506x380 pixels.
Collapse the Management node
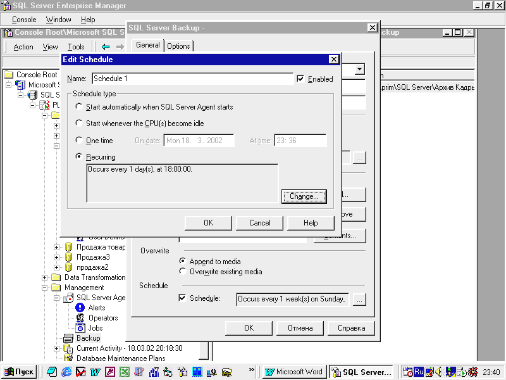pyautogui.click(x=44, y=288)
